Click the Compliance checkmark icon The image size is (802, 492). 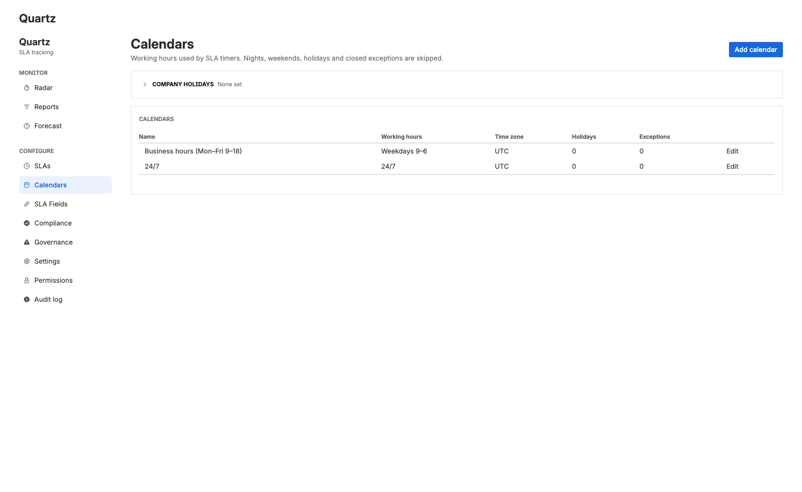tap(27, 223)
